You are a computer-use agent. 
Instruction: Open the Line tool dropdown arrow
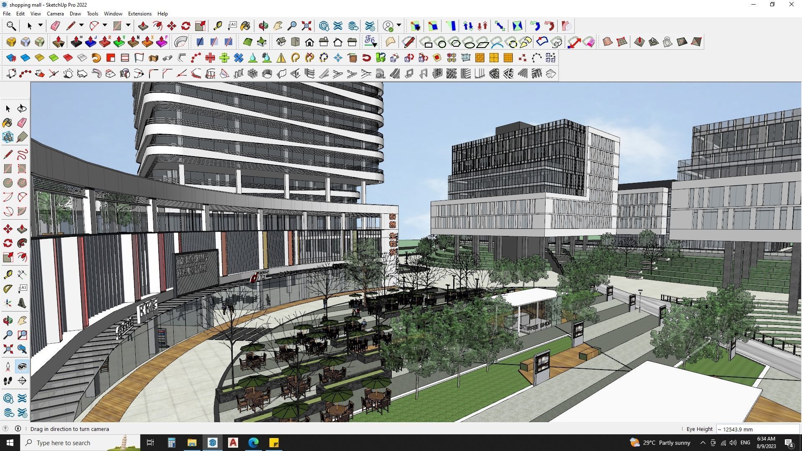coord(81,25)
